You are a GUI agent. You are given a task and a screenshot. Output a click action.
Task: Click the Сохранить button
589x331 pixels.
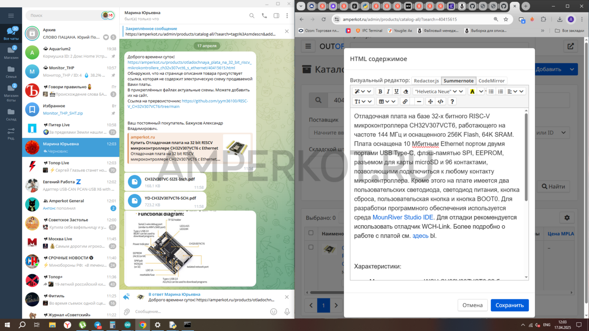(509, 305)
